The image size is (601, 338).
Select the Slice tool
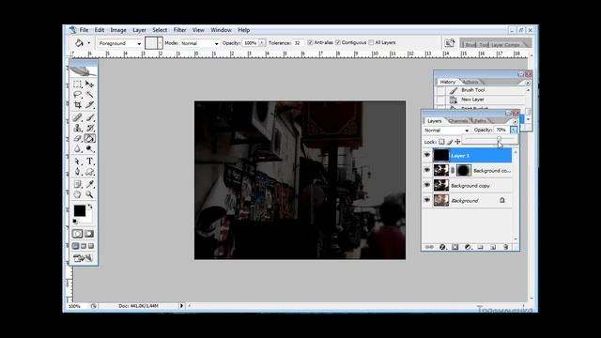click(x=90, y=104)
